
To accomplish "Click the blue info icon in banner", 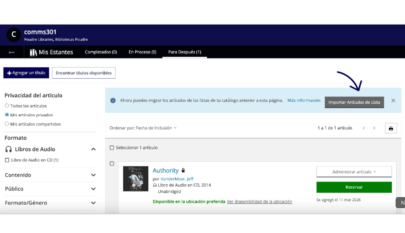I will tap(113, 100).
